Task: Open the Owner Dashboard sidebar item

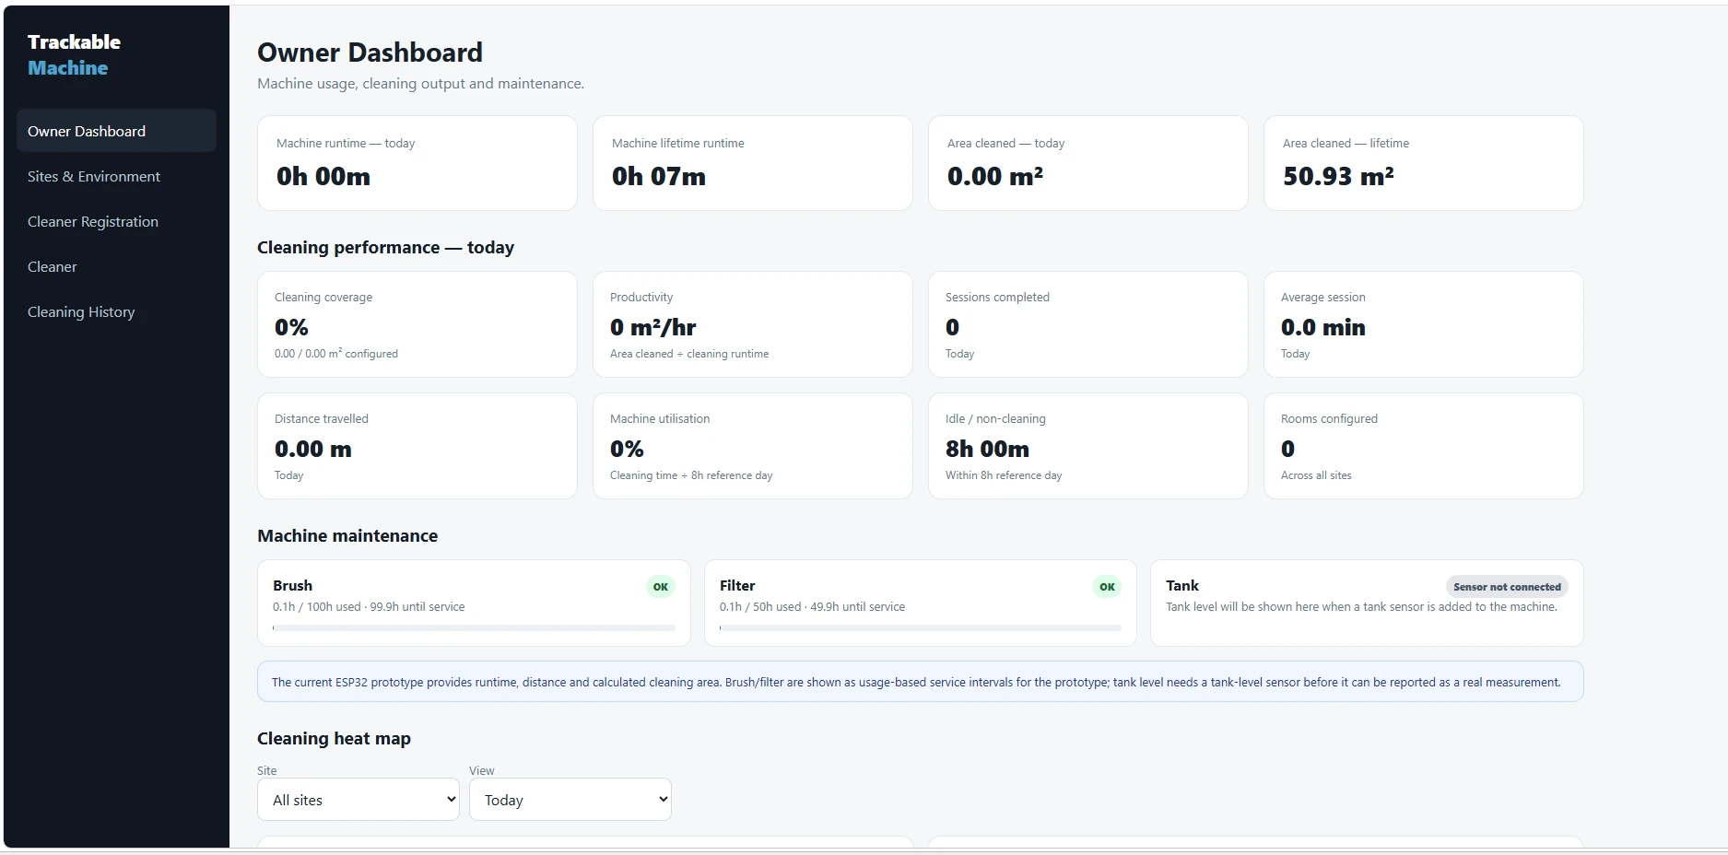Action: 116,131
